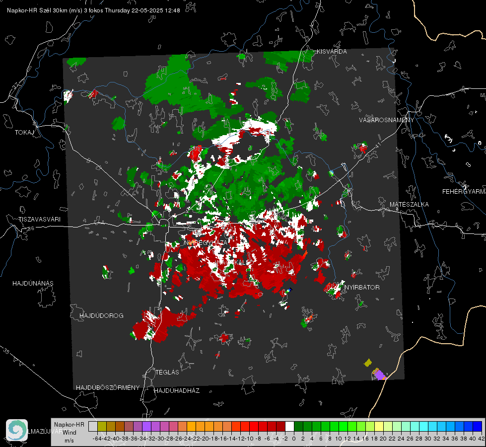Click road number 41 near Vásárosnamény

(x=377, y=145)
